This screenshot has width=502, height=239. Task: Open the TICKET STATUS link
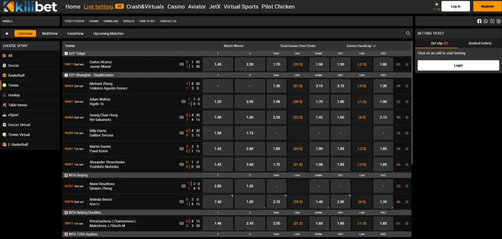point(75,21)
